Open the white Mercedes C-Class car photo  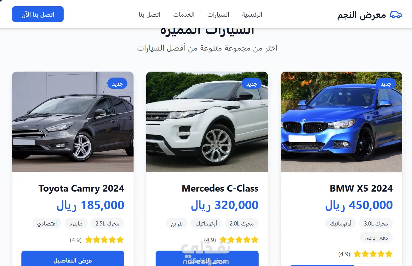tap(207, 122)
